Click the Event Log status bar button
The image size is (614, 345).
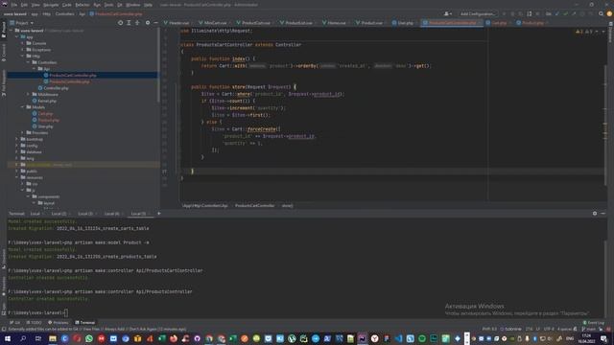click(594, 323)
